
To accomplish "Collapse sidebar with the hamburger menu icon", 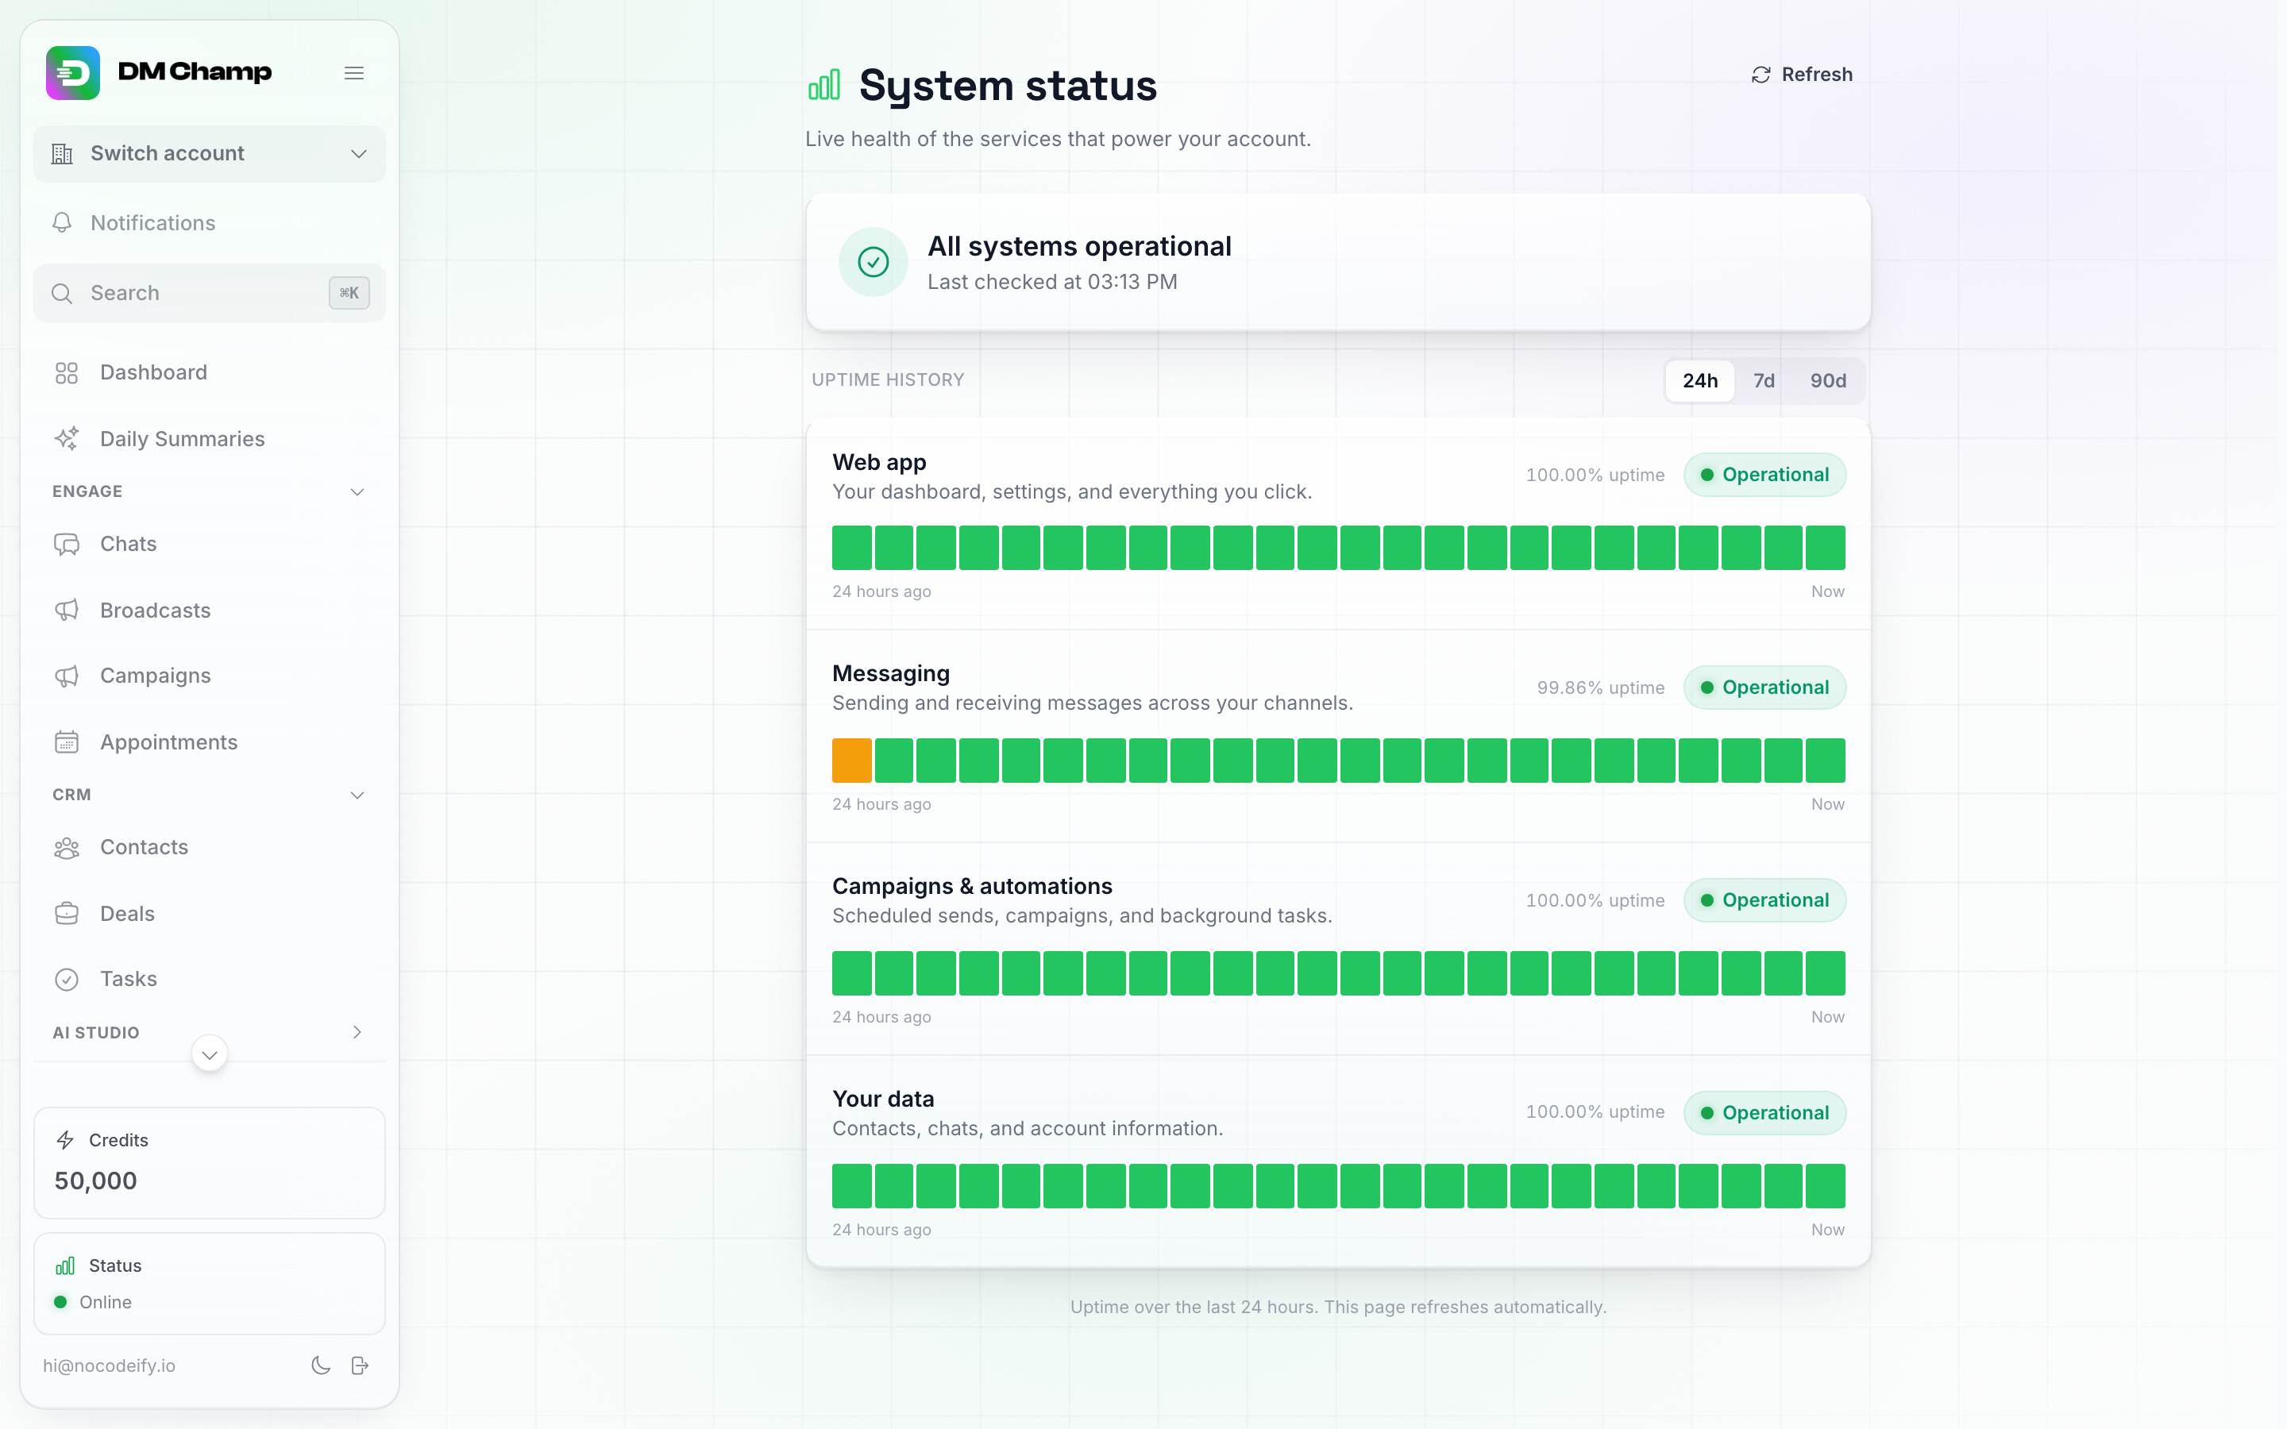I will click(x=354, y=73).
